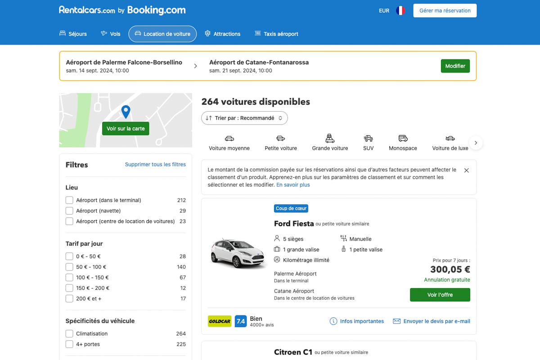Click the 1 petite valise bag icon

(x=344, y=249)
